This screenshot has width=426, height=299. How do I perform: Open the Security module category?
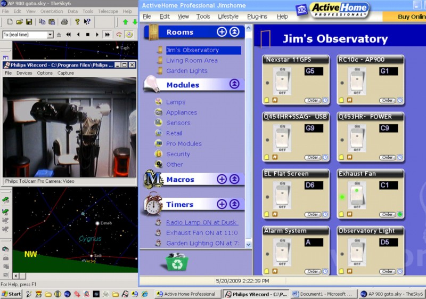coord(178,154)
